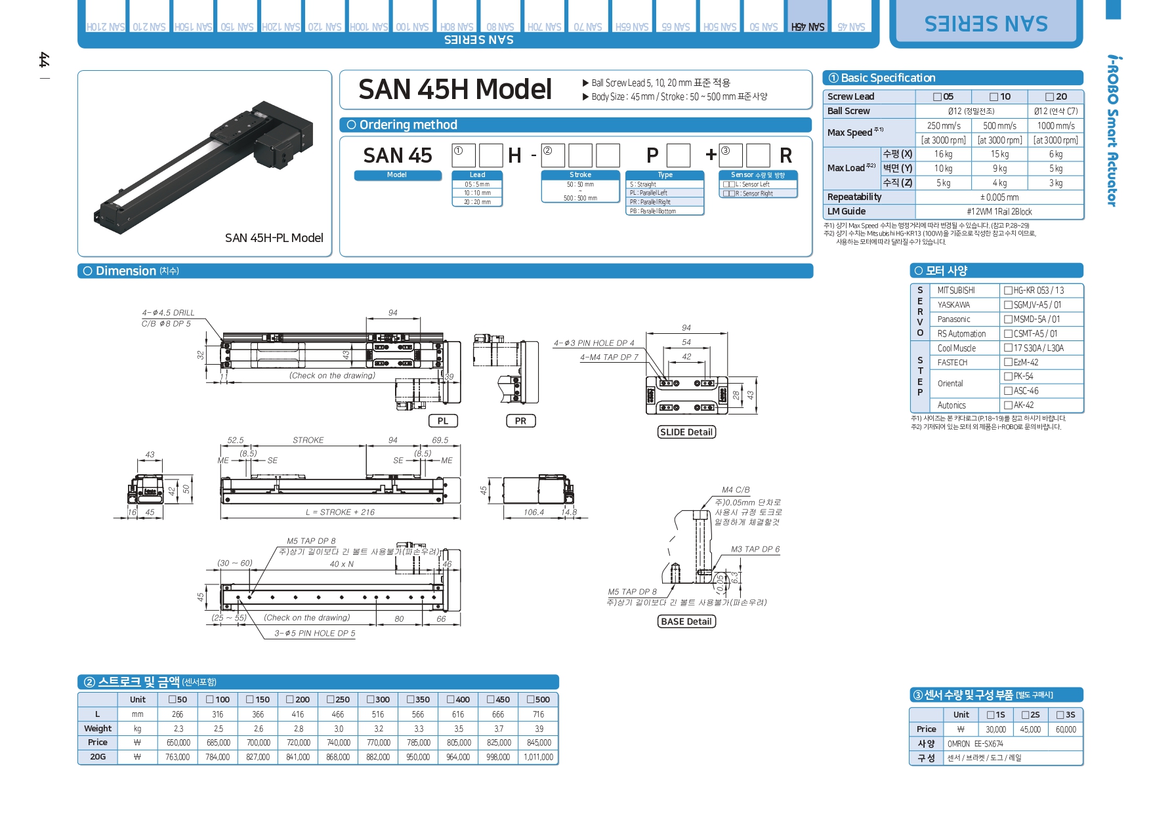The height and width of the screenshot is (814, 1151).
Task: Click the PL : Parallel Left type option
Action: tap(665, 193)
